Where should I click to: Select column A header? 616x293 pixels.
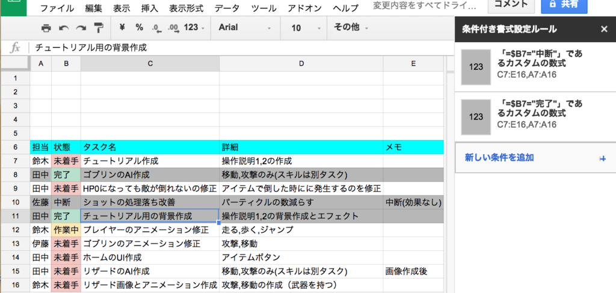(41, 64)
